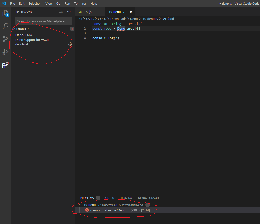Click the Search Extensions in Marketplace field
This screenshot has width=260, height=224.
tap(44, 21)
